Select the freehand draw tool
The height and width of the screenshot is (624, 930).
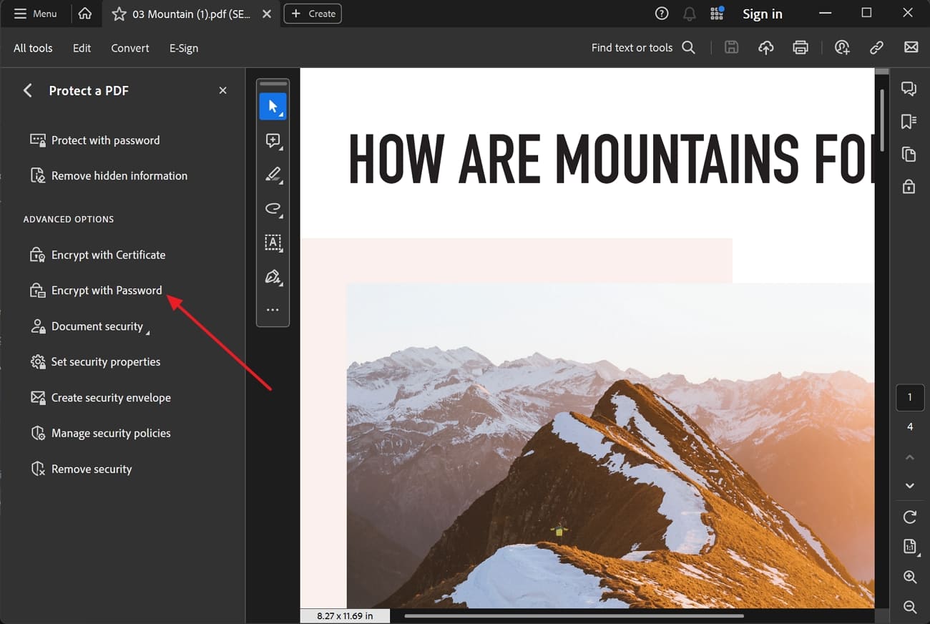273,209
